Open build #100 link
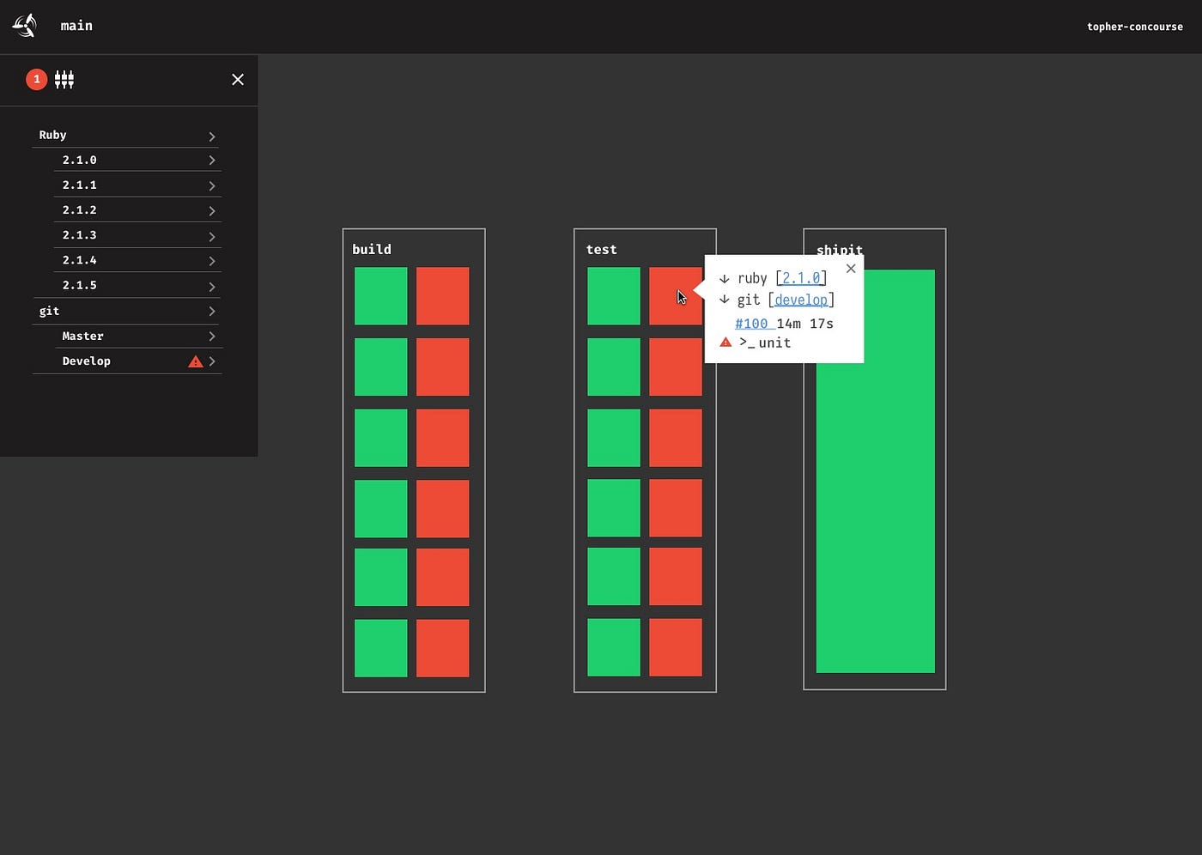This screenshot has width=1202, height=855. tap(751, 324)
